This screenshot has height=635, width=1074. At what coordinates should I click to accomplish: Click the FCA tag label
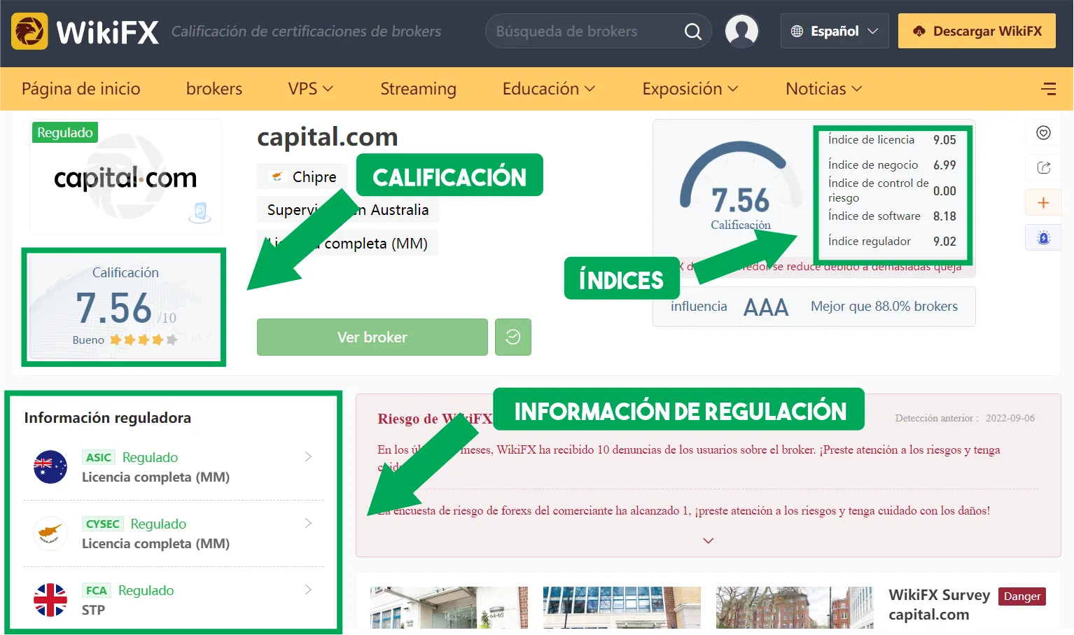click(96, 590)
